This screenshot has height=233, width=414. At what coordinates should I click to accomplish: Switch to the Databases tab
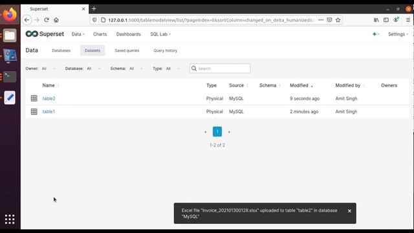point(61,50)
